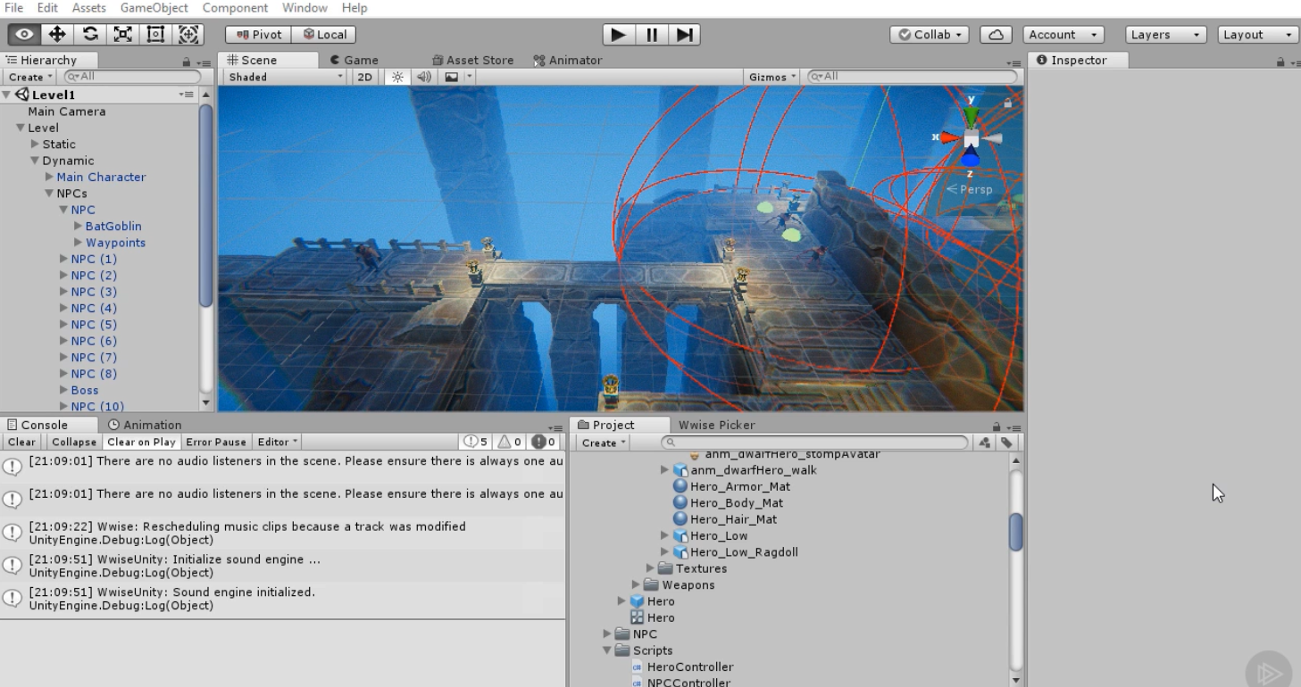Select the Scale tool
The height and width of the screenshot is (687, 1301).
pos(122,35)
